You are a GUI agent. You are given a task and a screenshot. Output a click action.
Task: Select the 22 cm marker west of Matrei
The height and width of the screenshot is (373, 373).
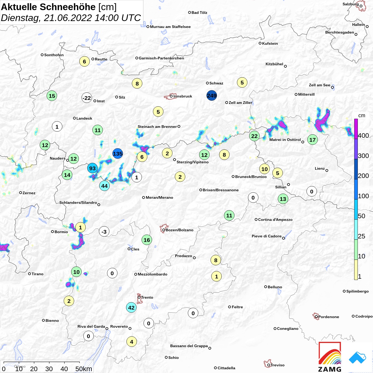point(254,136)
